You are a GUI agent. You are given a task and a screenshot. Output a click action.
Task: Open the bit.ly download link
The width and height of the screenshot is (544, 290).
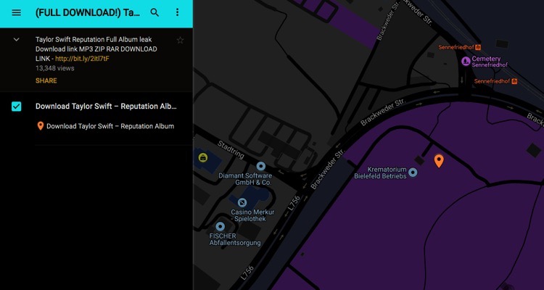coord(82,59)
